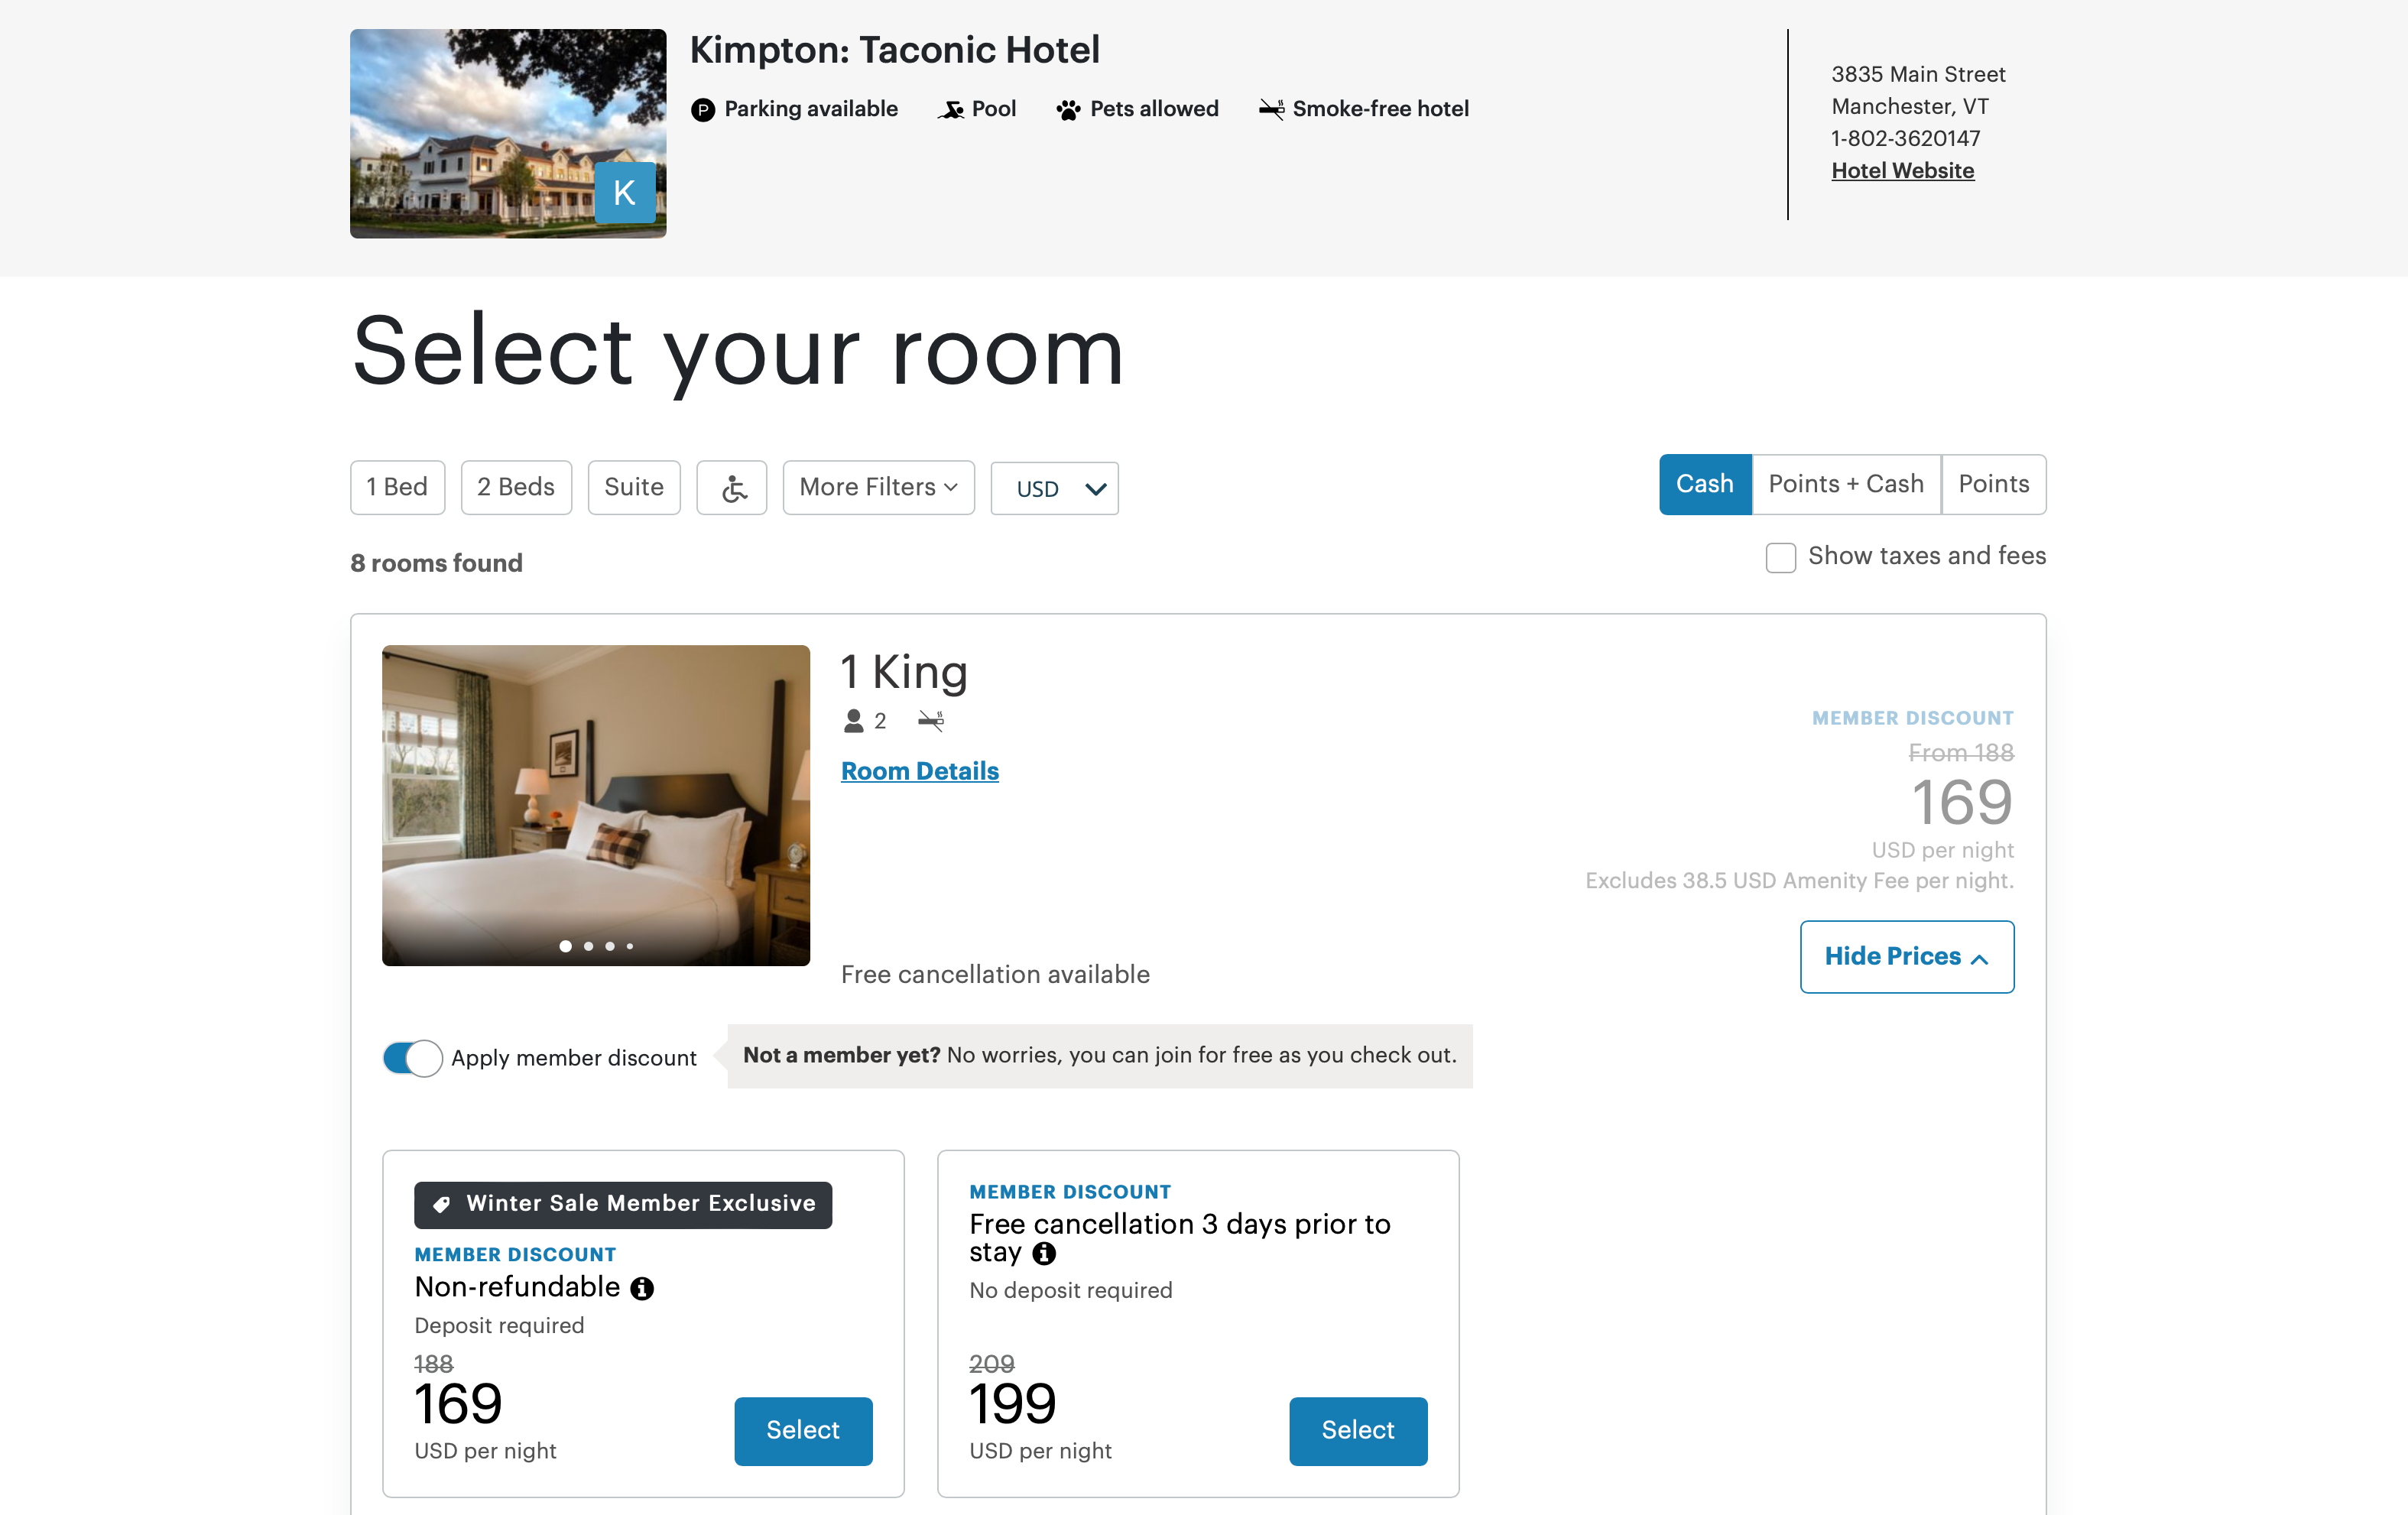Screen dimensions: 2408x1515
Task: Click the blue K badge on hotel photo
Action: pos(625,192)
